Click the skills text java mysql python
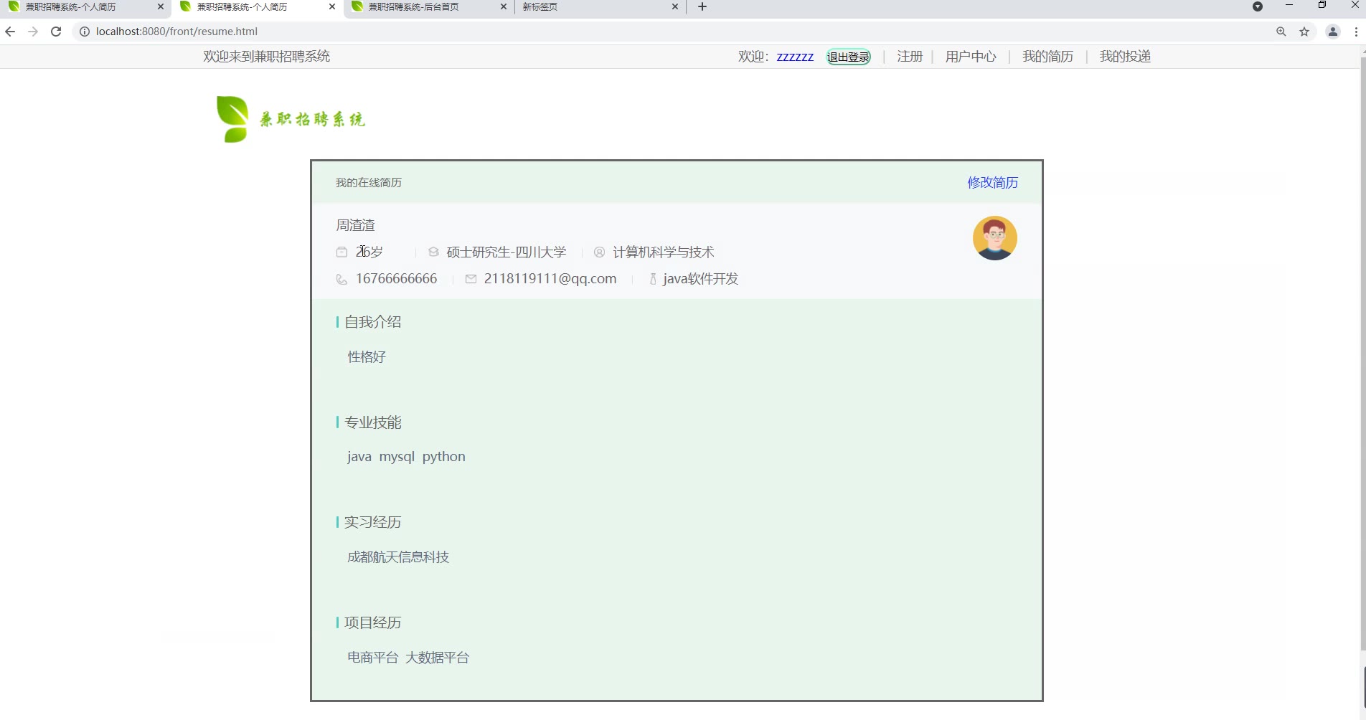Viewport: 1366px width, 720px height. pos(406,457)
